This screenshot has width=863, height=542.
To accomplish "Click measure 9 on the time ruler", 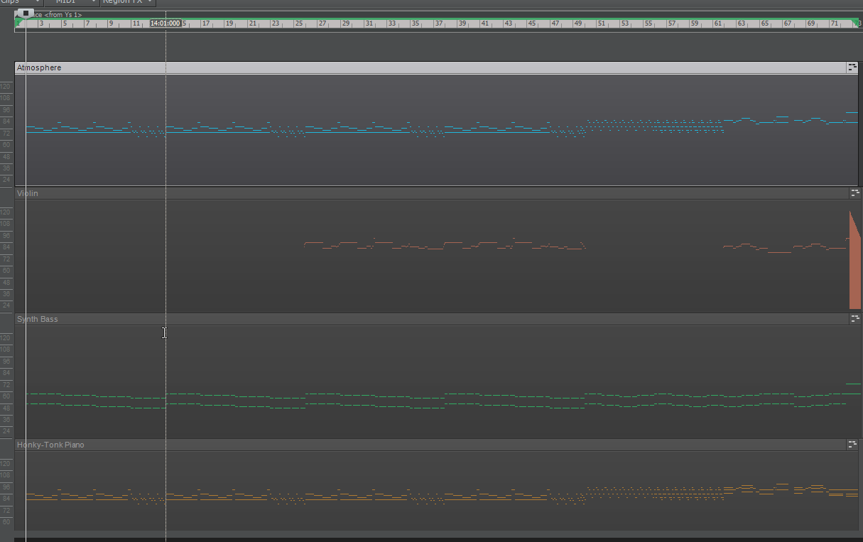I will tap(111, 23).
